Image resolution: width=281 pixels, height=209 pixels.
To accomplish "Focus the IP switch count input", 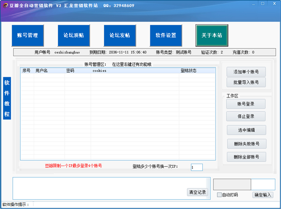I will 197,167.
